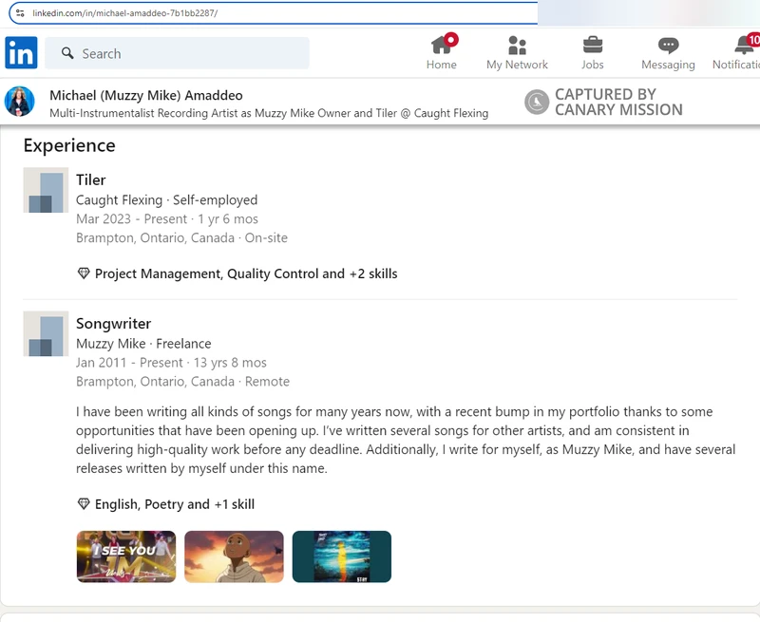This screenshot has width=760, height=622.
Task: Open the I SEE YOU media thumbnail
Action: point(126,556)
